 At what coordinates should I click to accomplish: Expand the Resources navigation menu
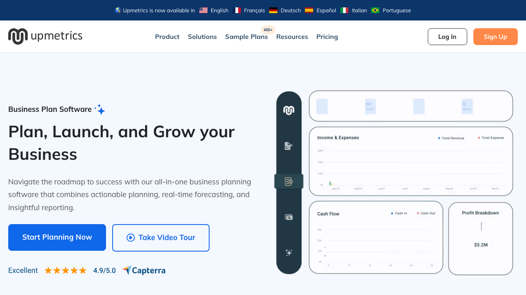pyautogui.click(x=292, y=37)
